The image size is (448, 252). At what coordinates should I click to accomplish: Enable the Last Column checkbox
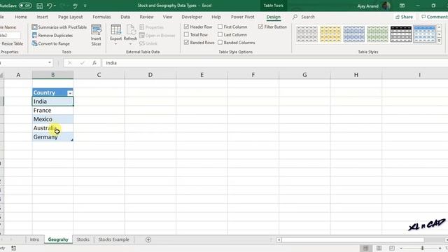point(220,34)
